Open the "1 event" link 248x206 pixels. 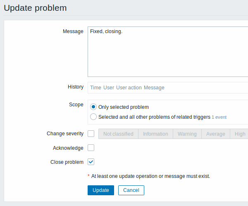click(x=219, y=117)
